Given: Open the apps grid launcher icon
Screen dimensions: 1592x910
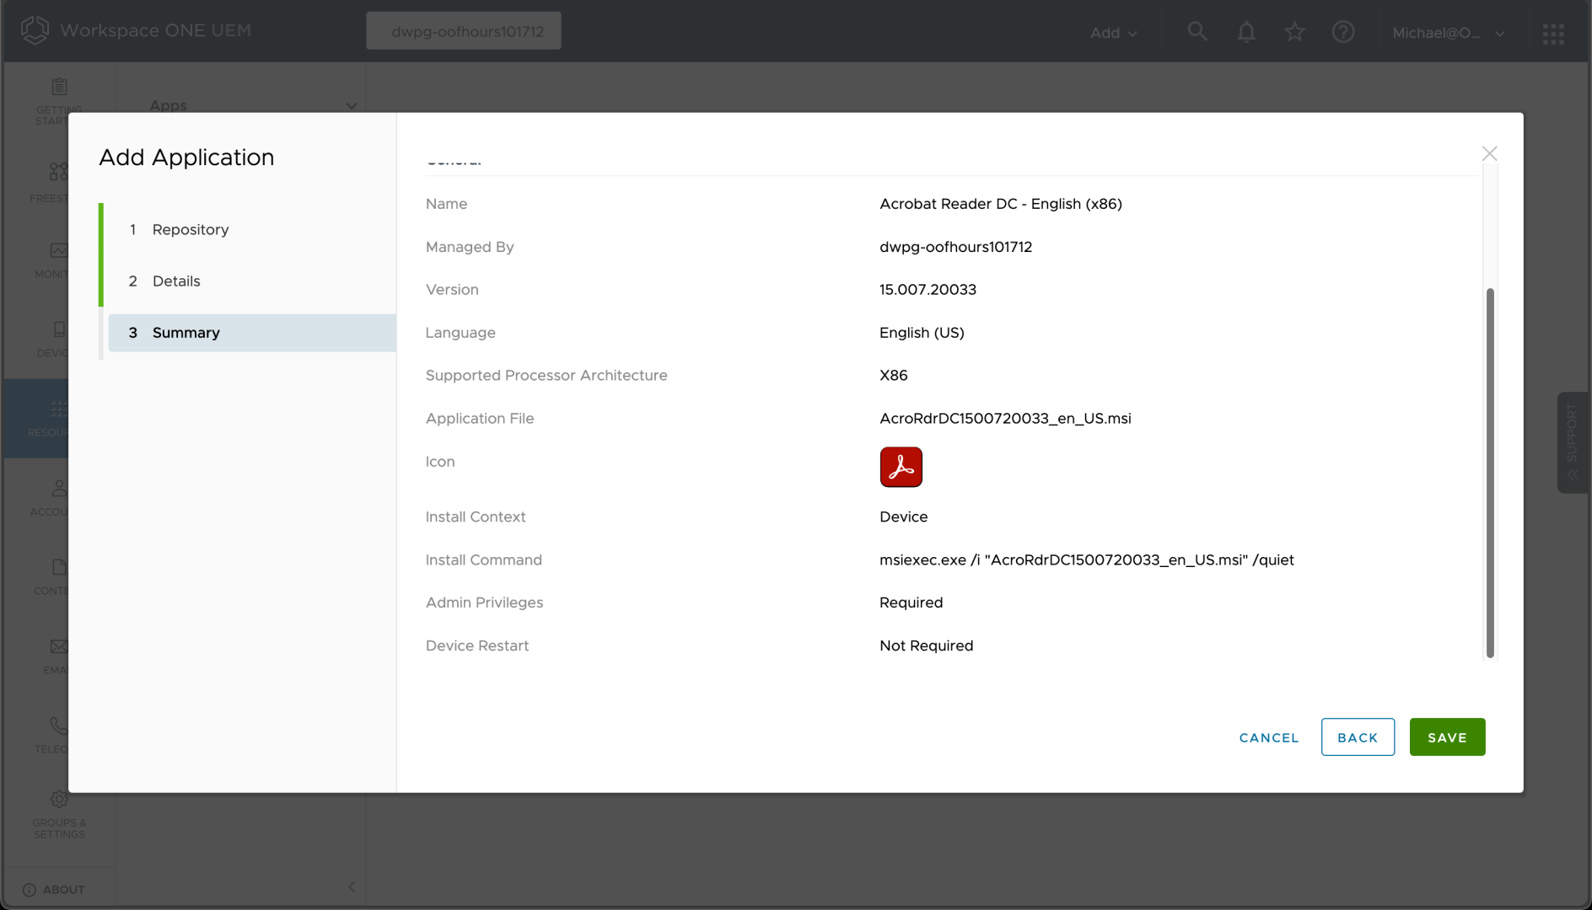Looking at the screenshot, I should pyautogui.click(x=1553, y=34).
